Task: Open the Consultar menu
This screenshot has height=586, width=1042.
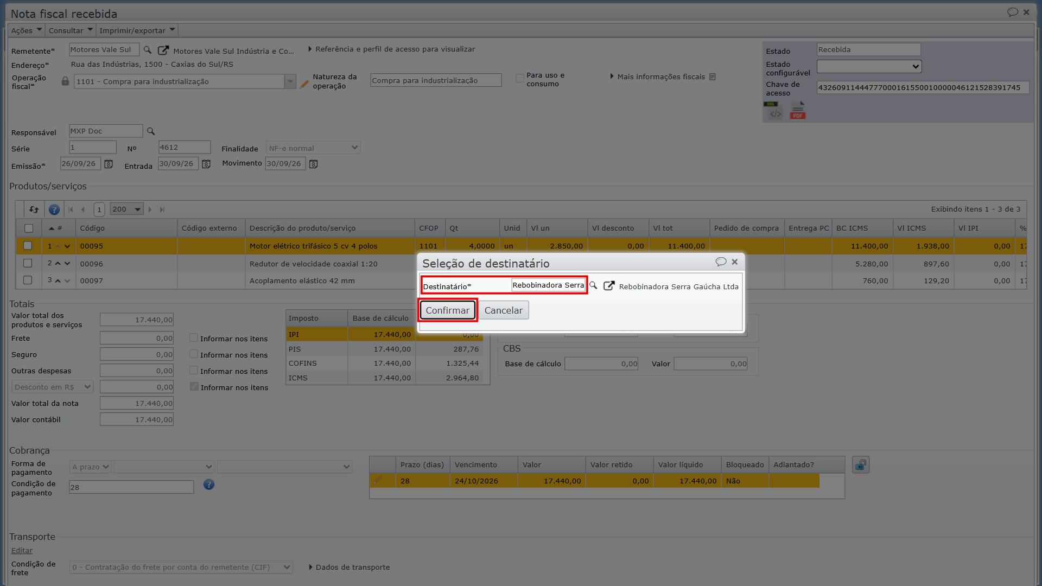Action: point(71,30)
